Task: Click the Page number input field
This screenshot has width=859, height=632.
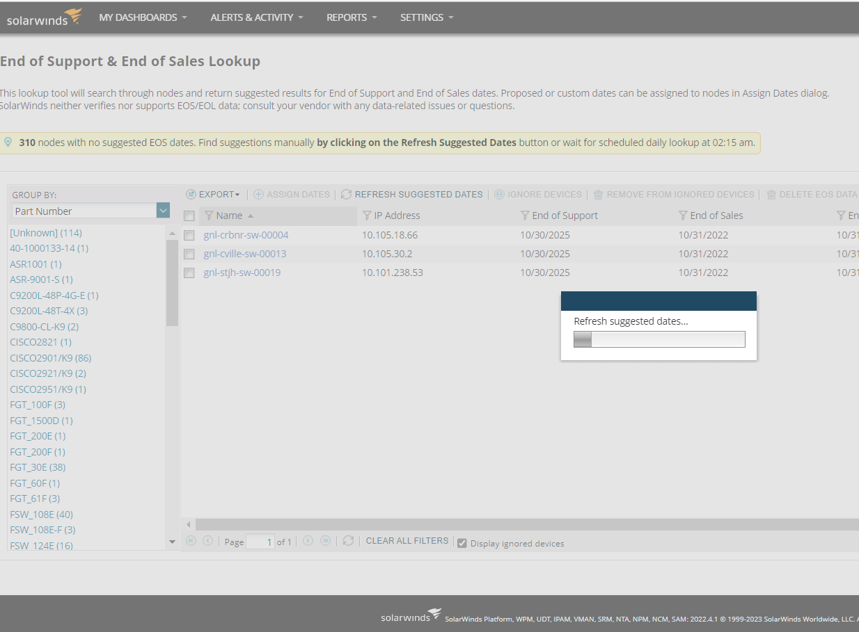Action: (260, 542)
